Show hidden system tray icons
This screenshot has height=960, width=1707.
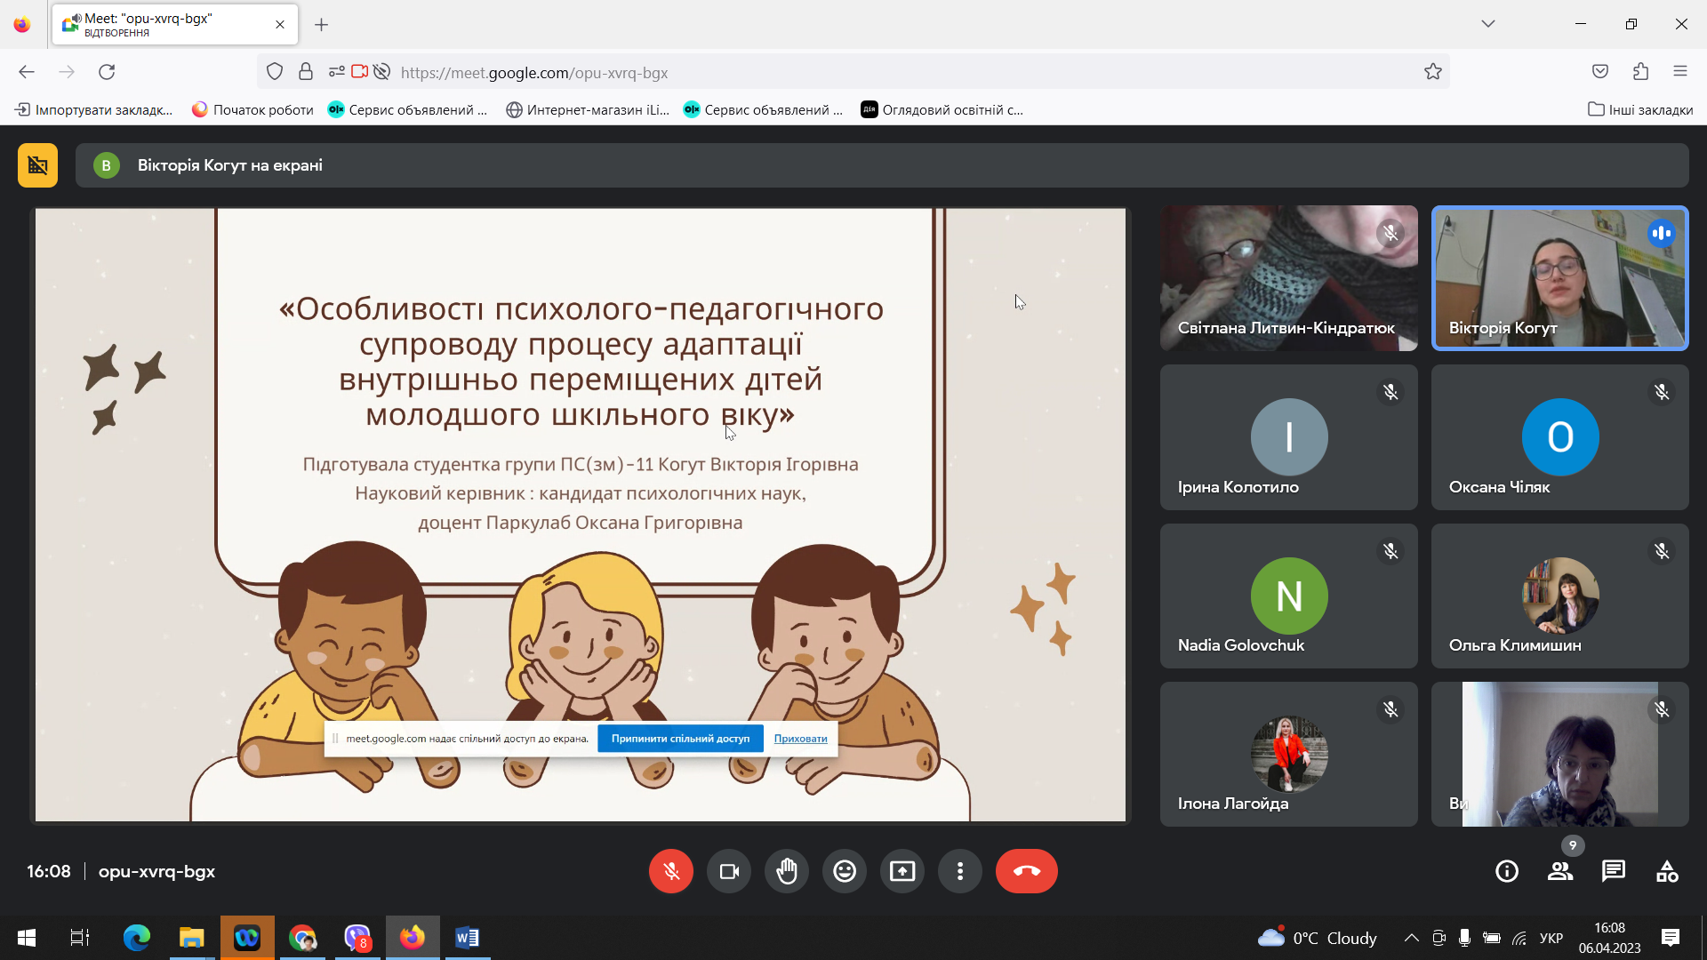1411,938
